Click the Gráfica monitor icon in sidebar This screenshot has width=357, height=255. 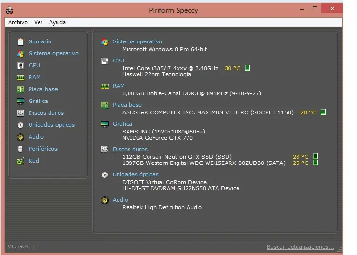[x=20, y=102]
